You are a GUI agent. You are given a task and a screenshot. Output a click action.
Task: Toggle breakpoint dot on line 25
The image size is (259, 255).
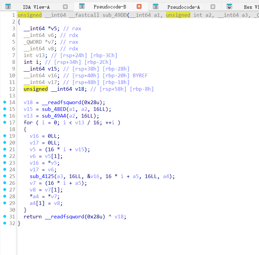(5, 176)
